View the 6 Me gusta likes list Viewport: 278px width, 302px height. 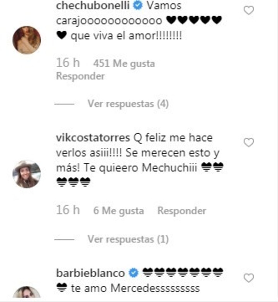click(119, 210)
